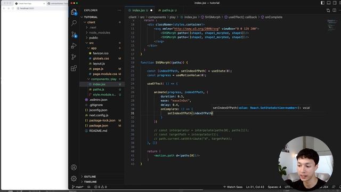Open page.js file
The width and height of the screenshot is (341, 192).
[x=98, y=69]
